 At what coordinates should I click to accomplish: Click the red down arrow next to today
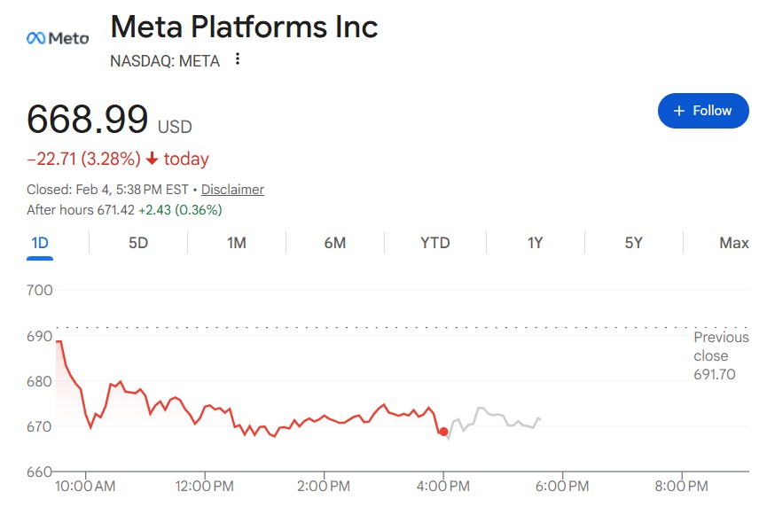click(x=152, y=160)
